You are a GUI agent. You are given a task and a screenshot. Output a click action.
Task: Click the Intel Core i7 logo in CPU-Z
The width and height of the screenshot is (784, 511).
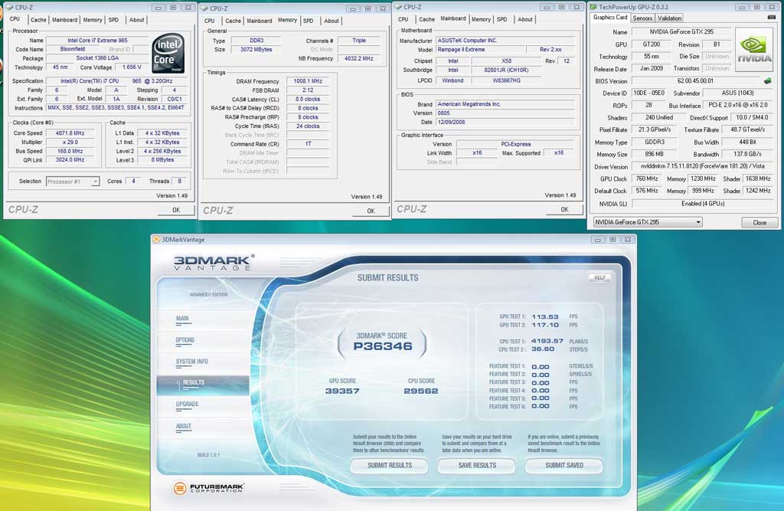168,54
